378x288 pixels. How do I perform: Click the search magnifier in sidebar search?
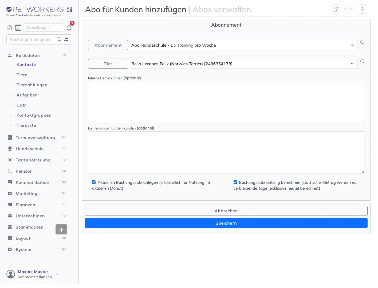point(59,39)
